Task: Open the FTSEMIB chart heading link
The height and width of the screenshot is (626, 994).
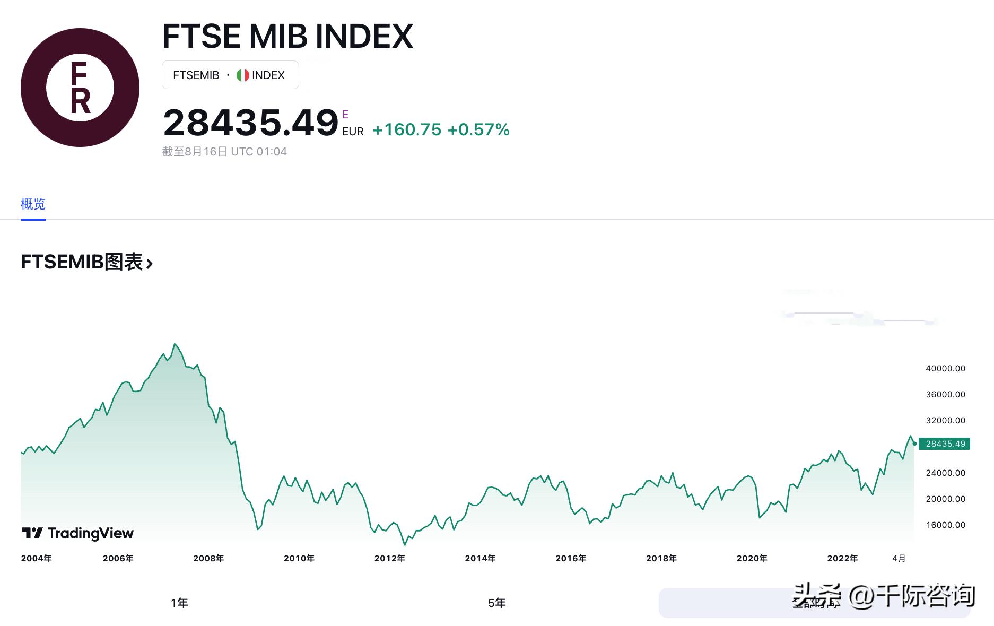Action: (87, 262)
